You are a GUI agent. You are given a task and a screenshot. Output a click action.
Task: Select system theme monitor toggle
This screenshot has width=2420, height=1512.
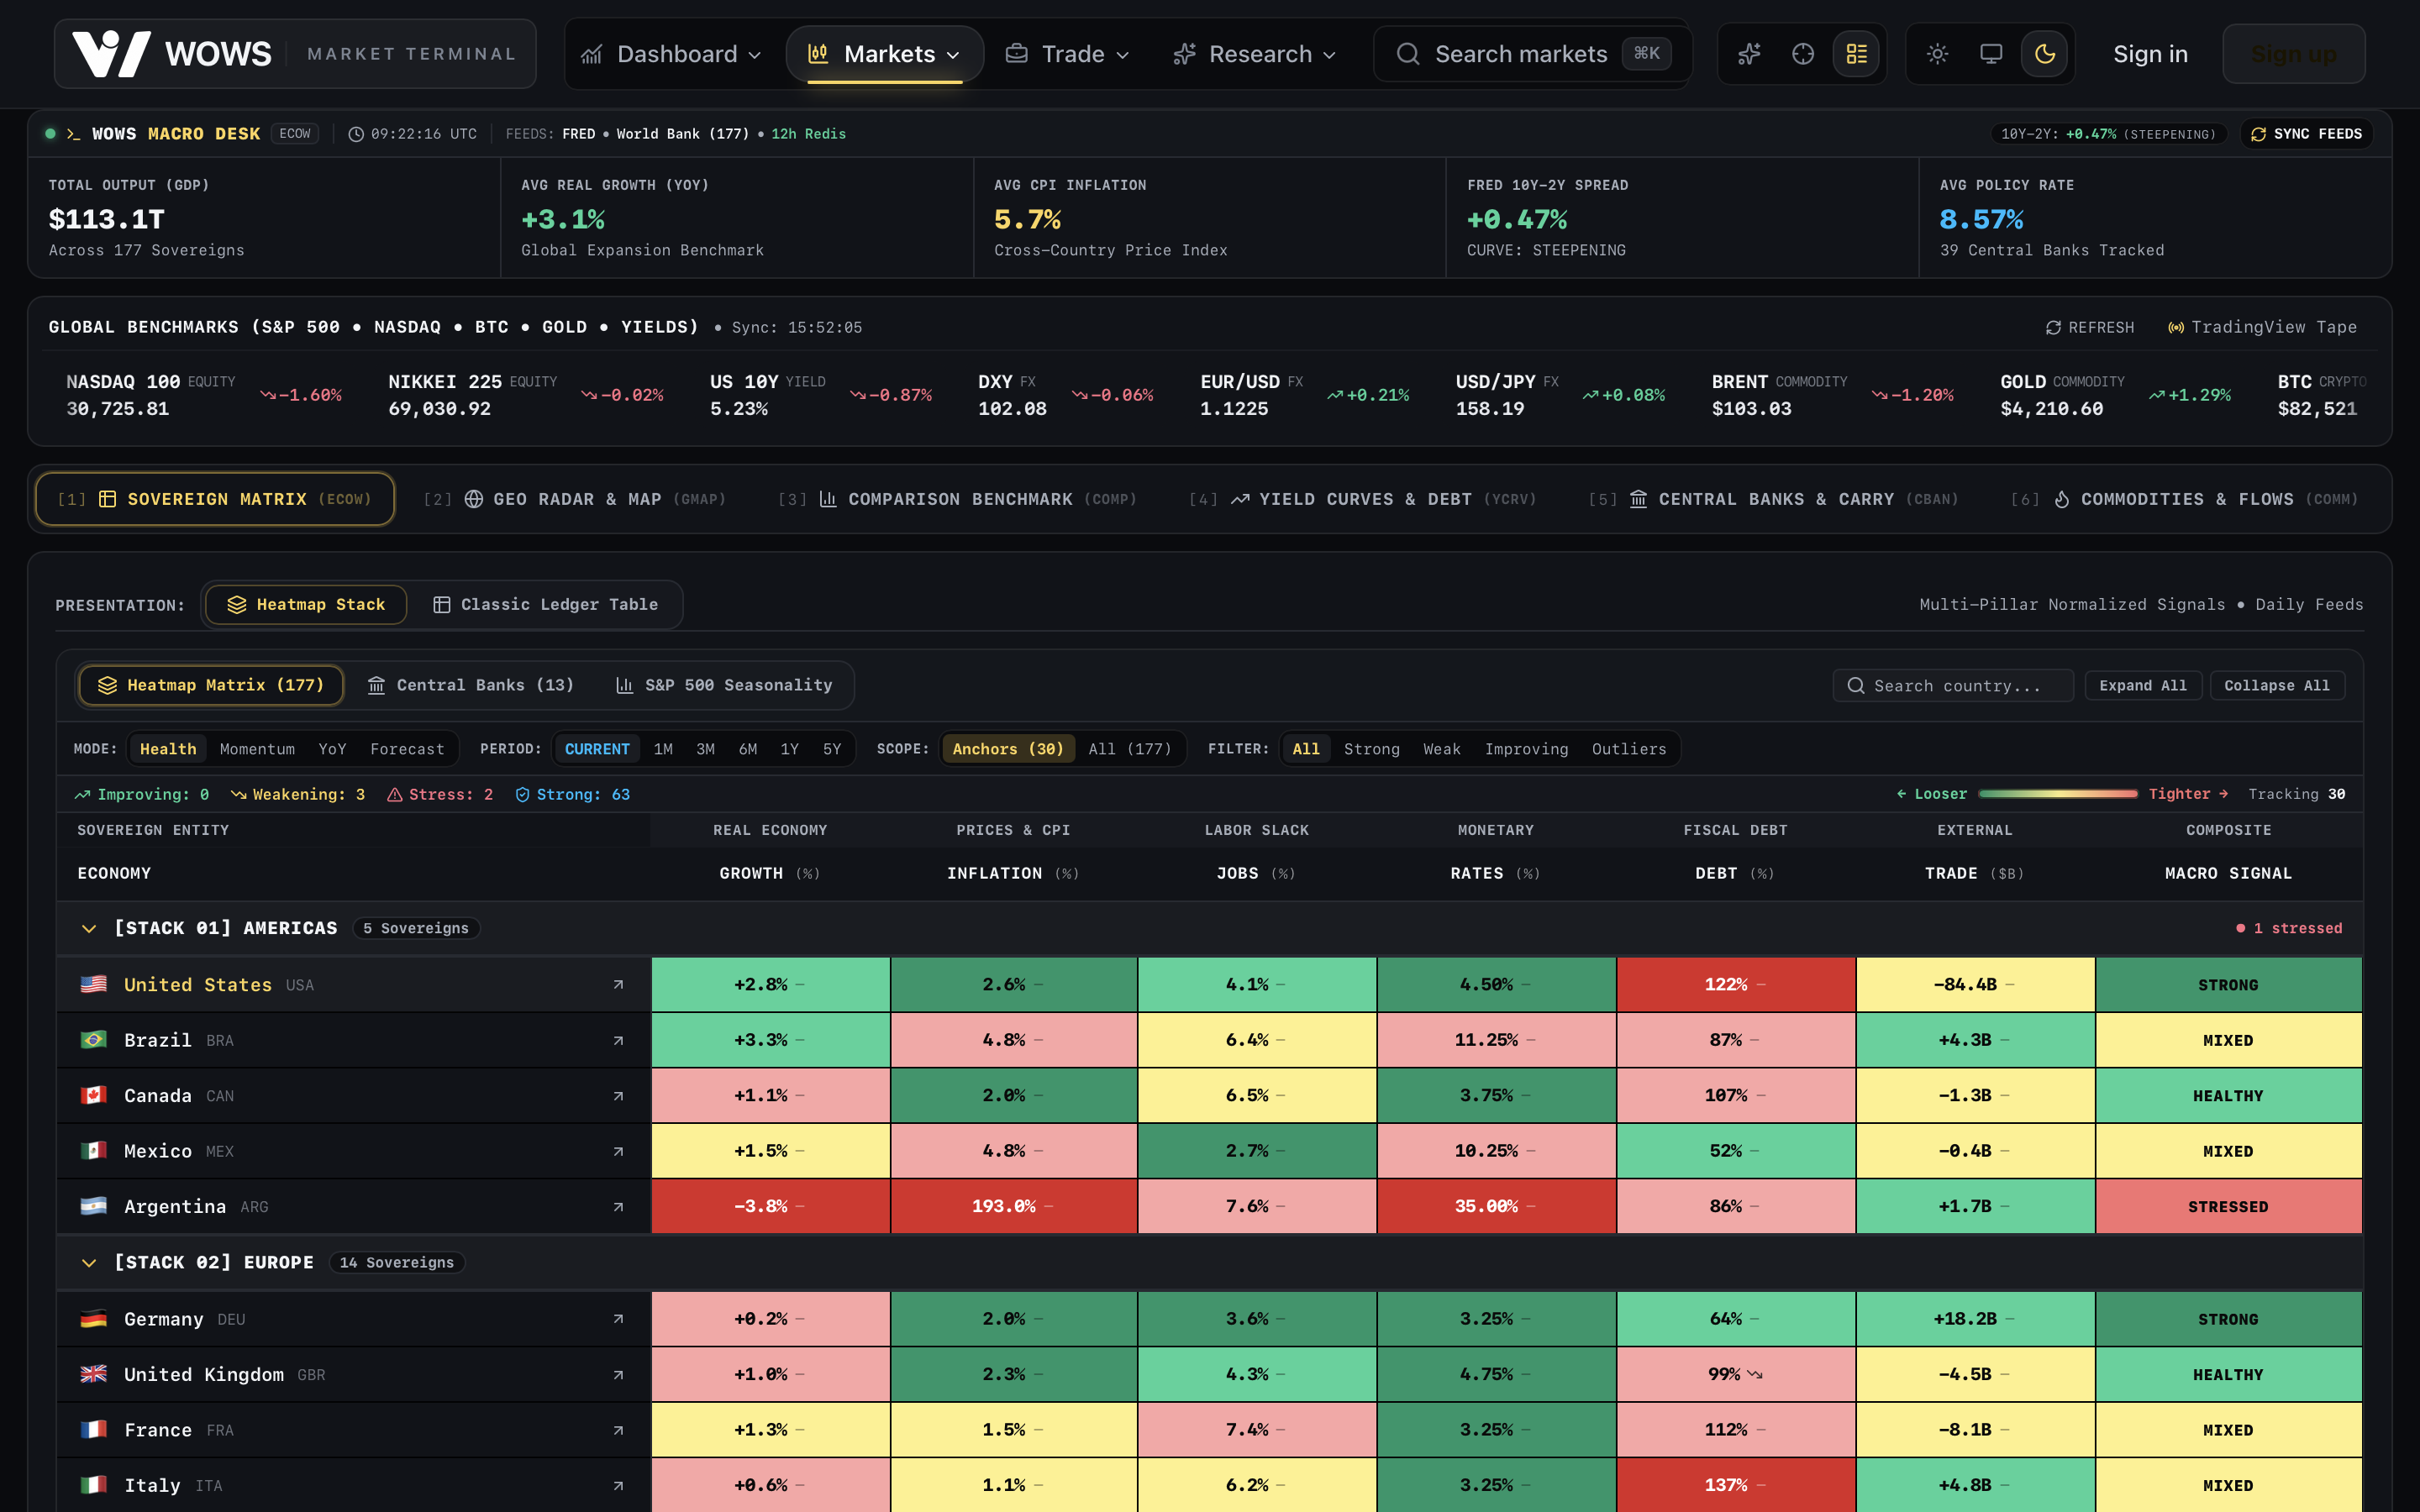click(x=1991, y=54)
